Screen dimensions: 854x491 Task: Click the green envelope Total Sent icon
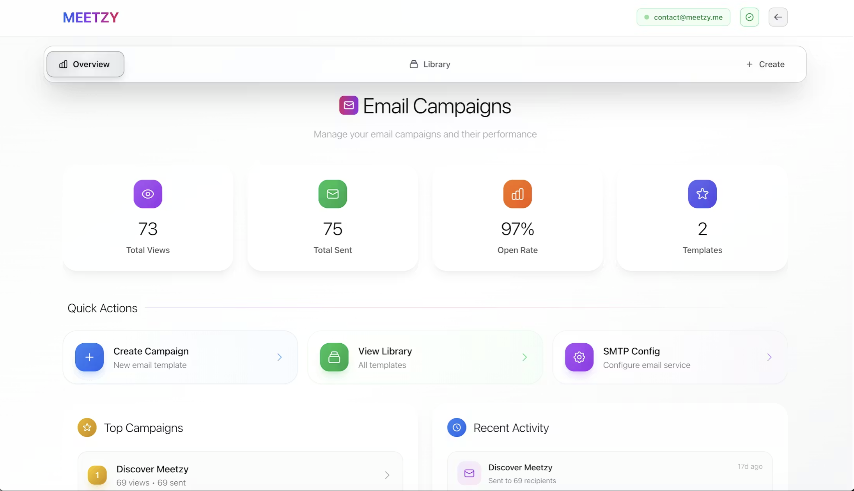pyautogui.click(x=333, y=194)
